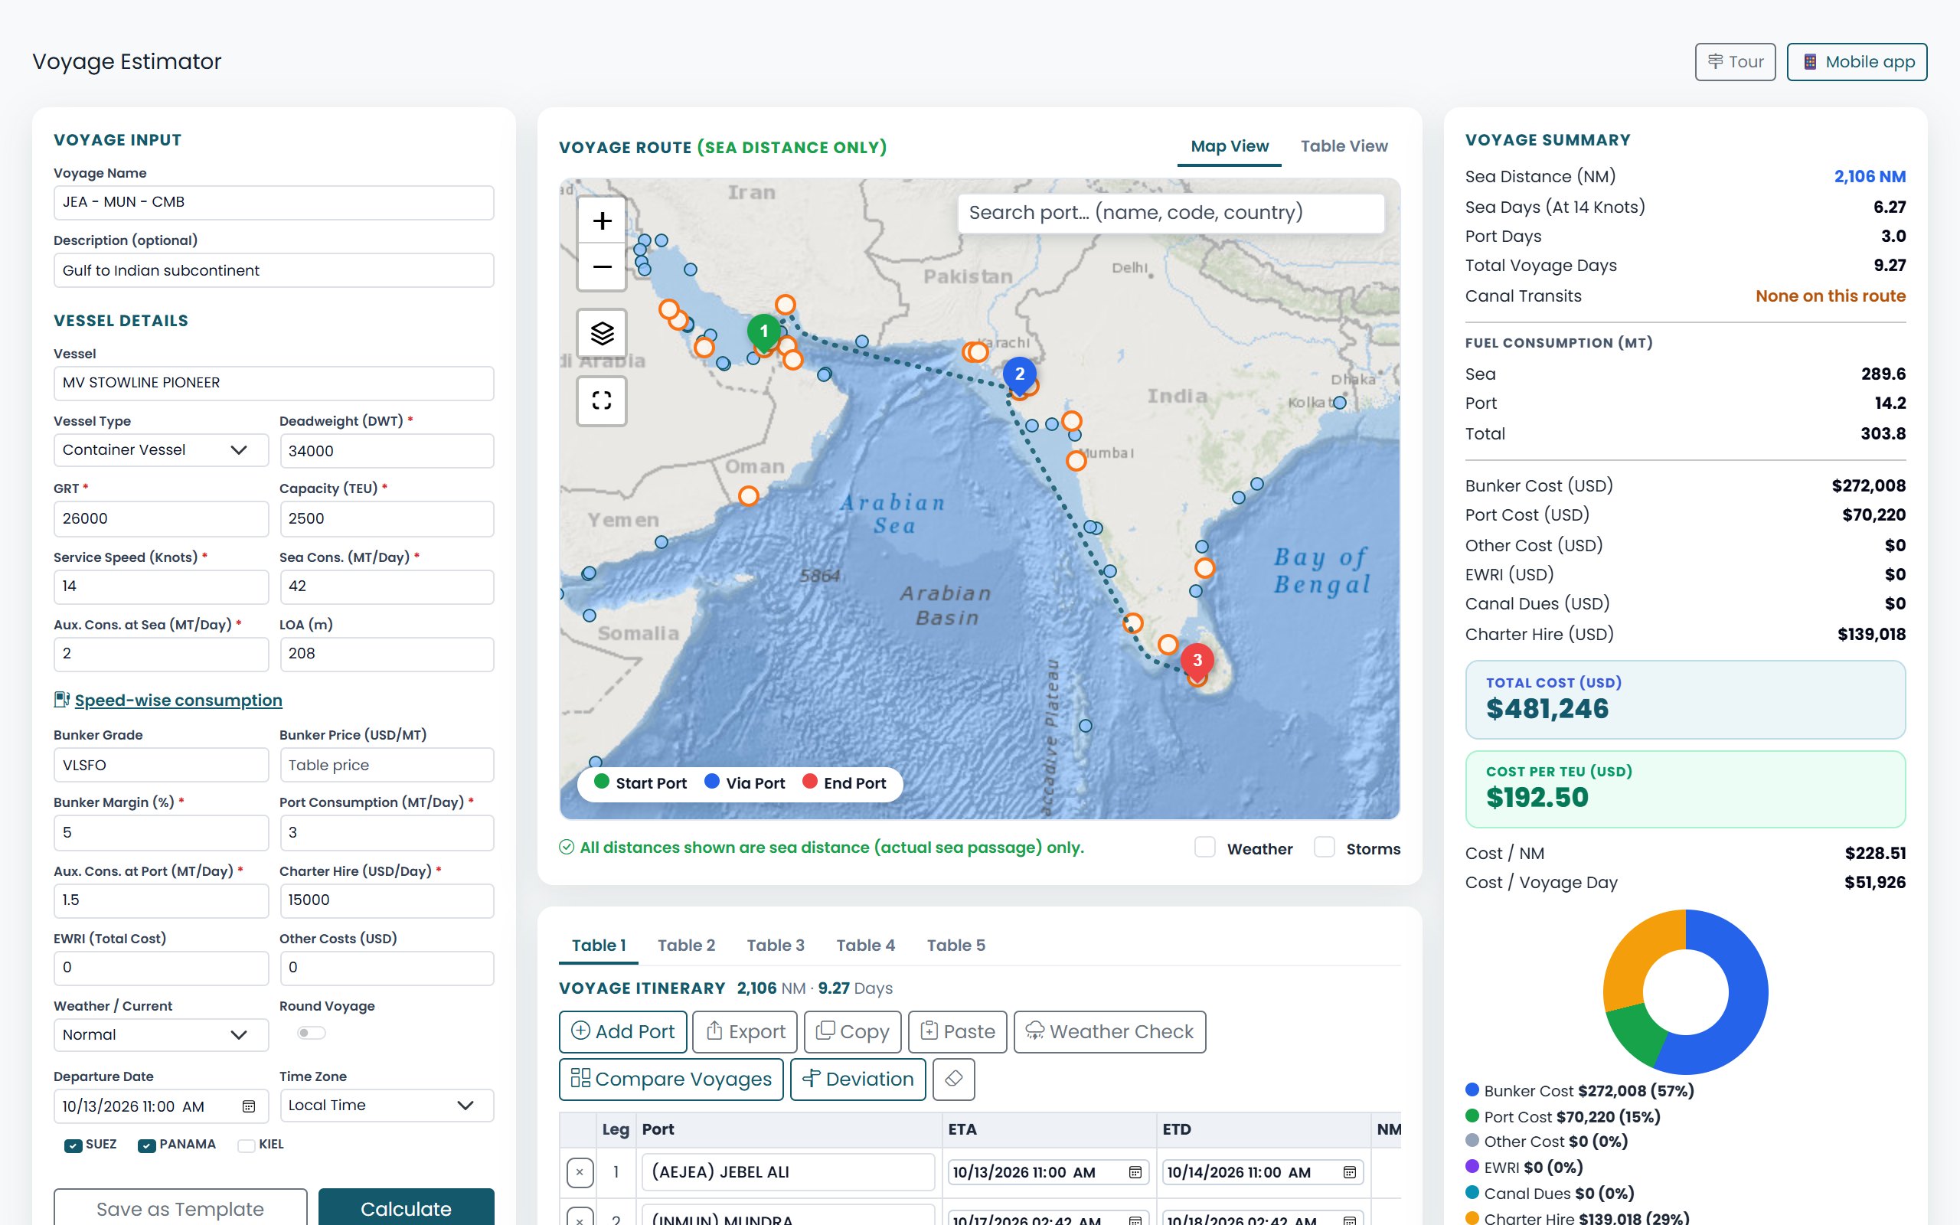Toggle the Round Voyage switch

pyautogui.click(x=311, y=1033)
